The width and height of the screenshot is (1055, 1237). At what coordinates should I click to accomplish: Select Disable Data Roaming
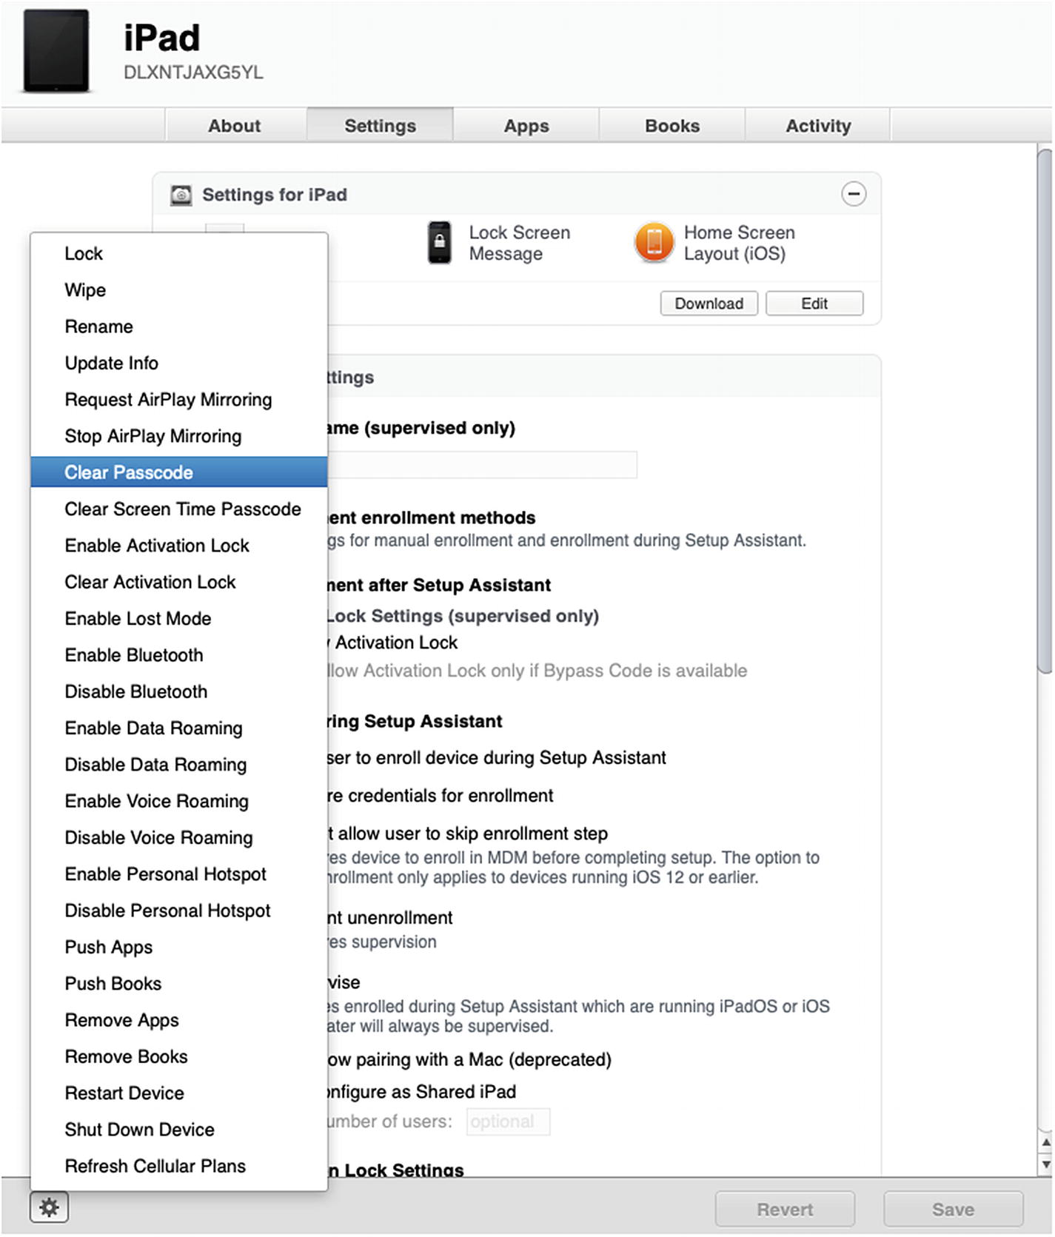[x=179, y=765]
